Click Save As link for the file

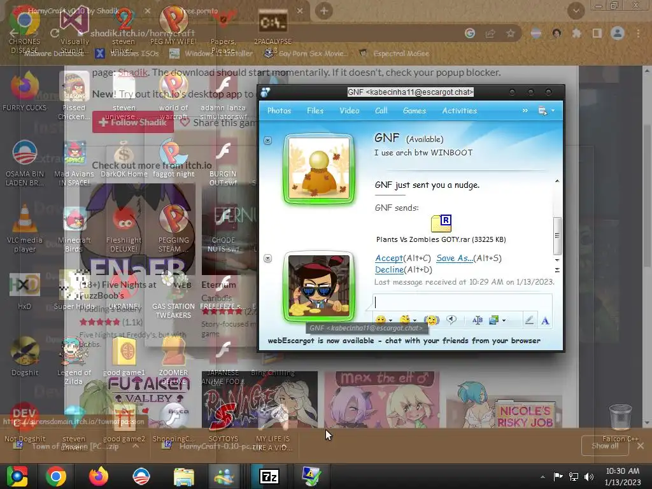pyautogui.click(x=455, y=259)
